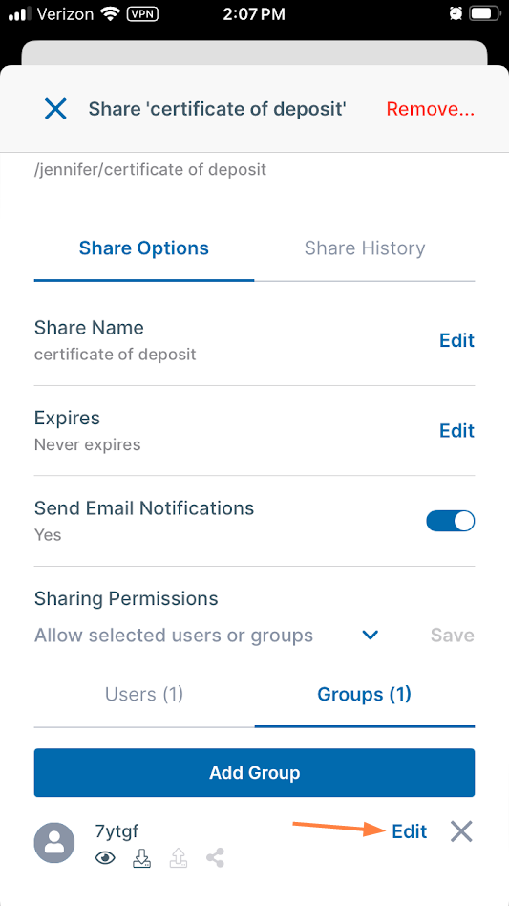Click the view permission eye icon for 7ytgf
509x906 pixels.
coord(105,858)
